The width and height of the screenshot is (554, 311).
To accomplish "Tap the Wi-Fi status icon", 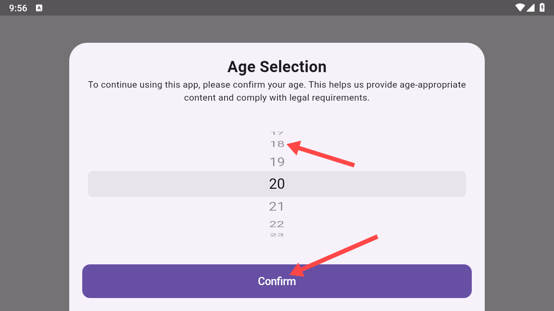I will click(520, 7).
